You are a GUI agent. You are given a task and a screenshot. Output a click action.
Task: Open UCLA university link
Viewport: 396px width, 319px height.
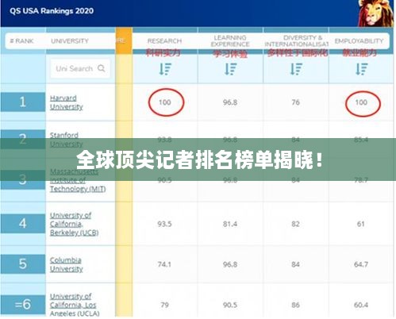(75, 305)
